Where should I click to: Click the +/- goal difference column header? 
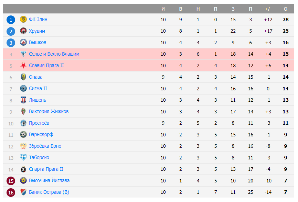coord(268,9)
